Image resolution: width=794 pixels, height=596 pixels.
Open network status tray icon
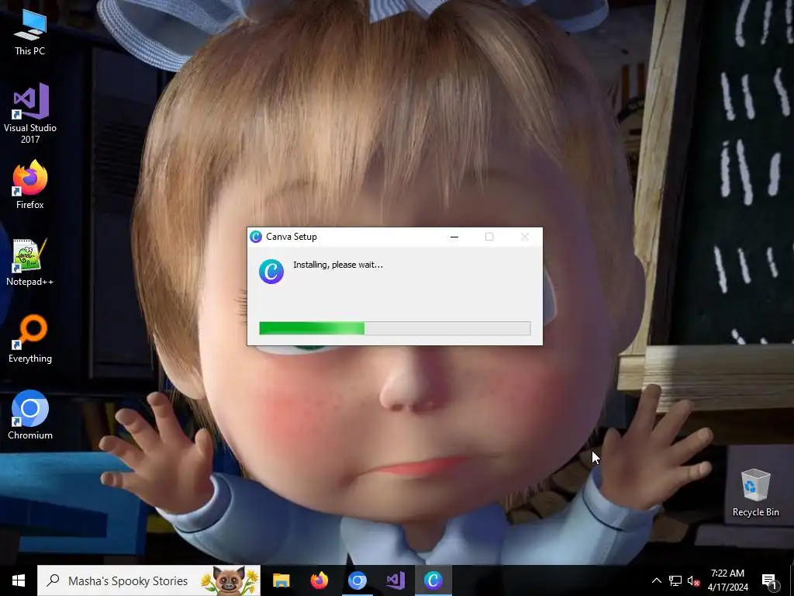(675, 580)
